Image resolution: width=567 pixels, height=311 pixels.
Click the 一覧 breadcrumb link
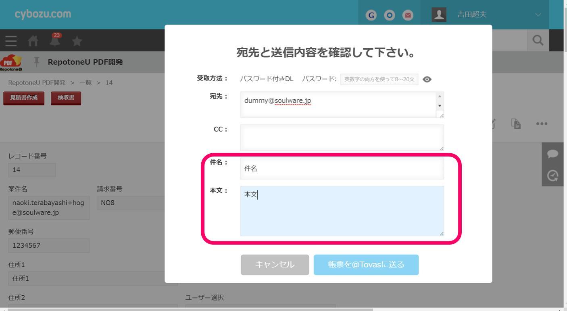click(85, 83)
